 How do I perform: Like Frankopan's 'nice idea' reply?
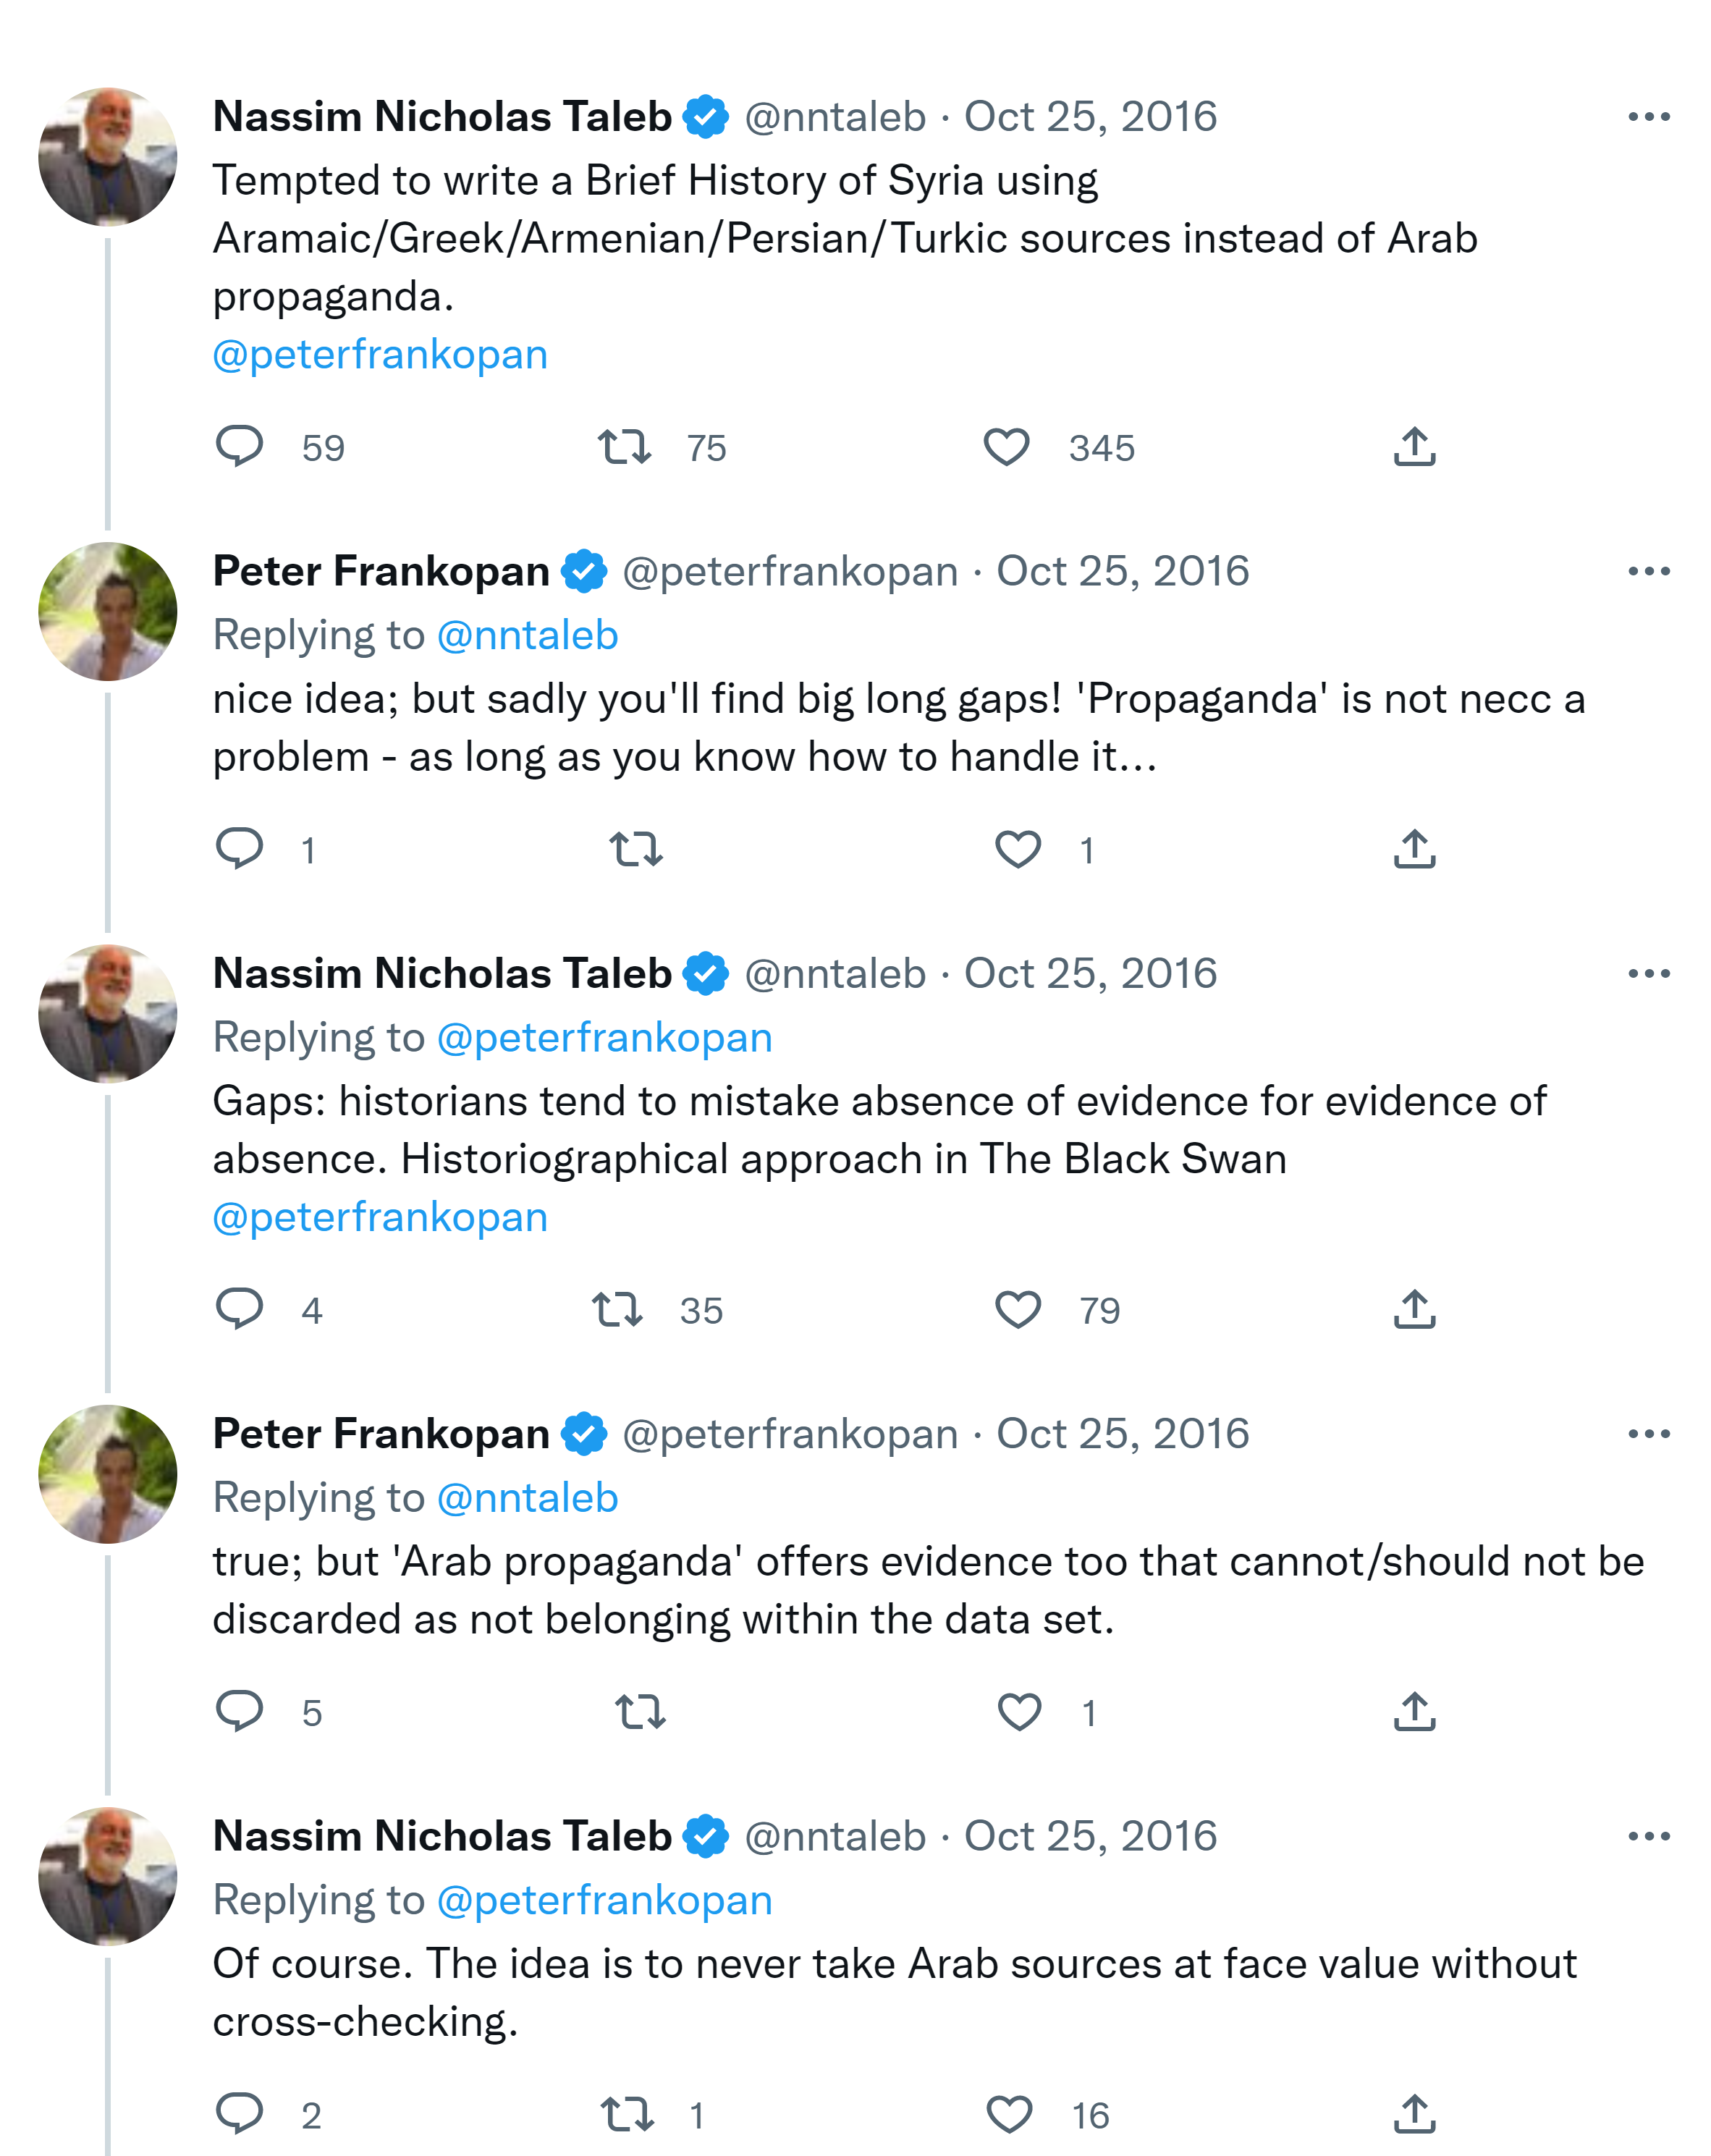pos(1018,849)
